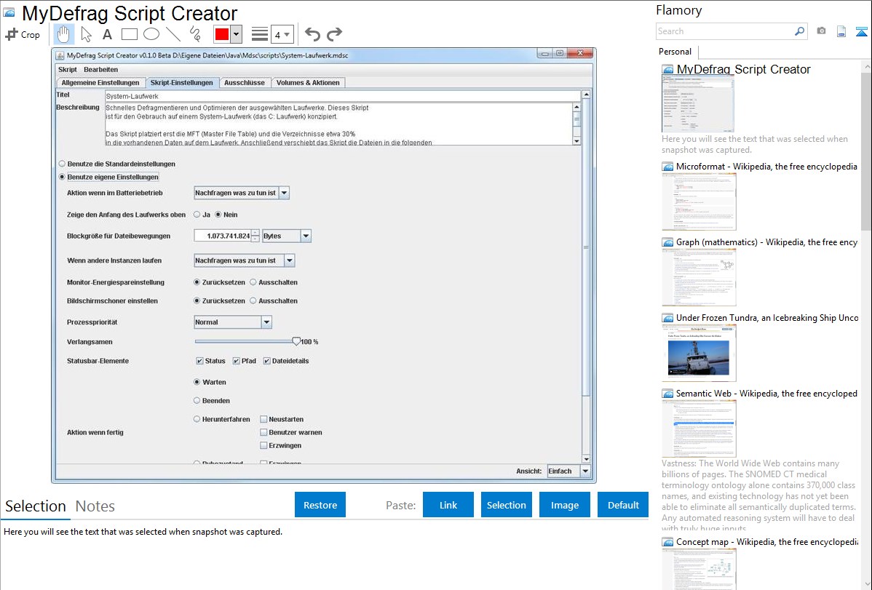Screen dimensions: 872x590
Task: Toggle the Dateidetails checkbox
Action: [267, 361]
